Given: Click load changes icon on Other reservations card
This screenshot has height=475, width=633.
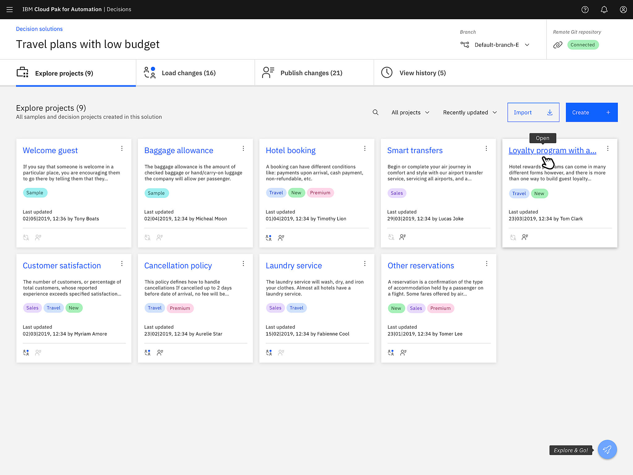Looking at the screenshot, I should click(x=391, y=353).
